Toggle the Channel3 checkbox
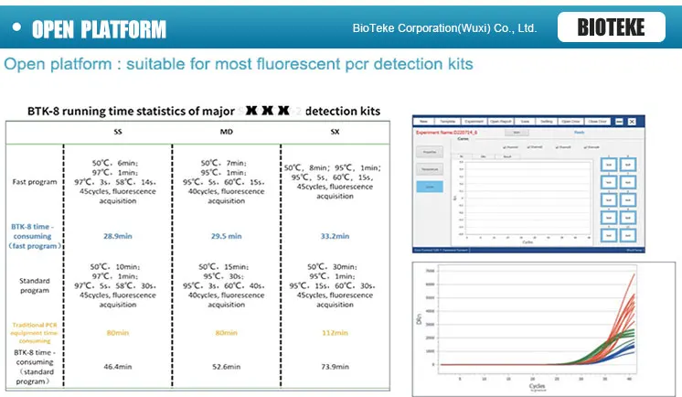The image size is (682, 397). pos(563,147)
